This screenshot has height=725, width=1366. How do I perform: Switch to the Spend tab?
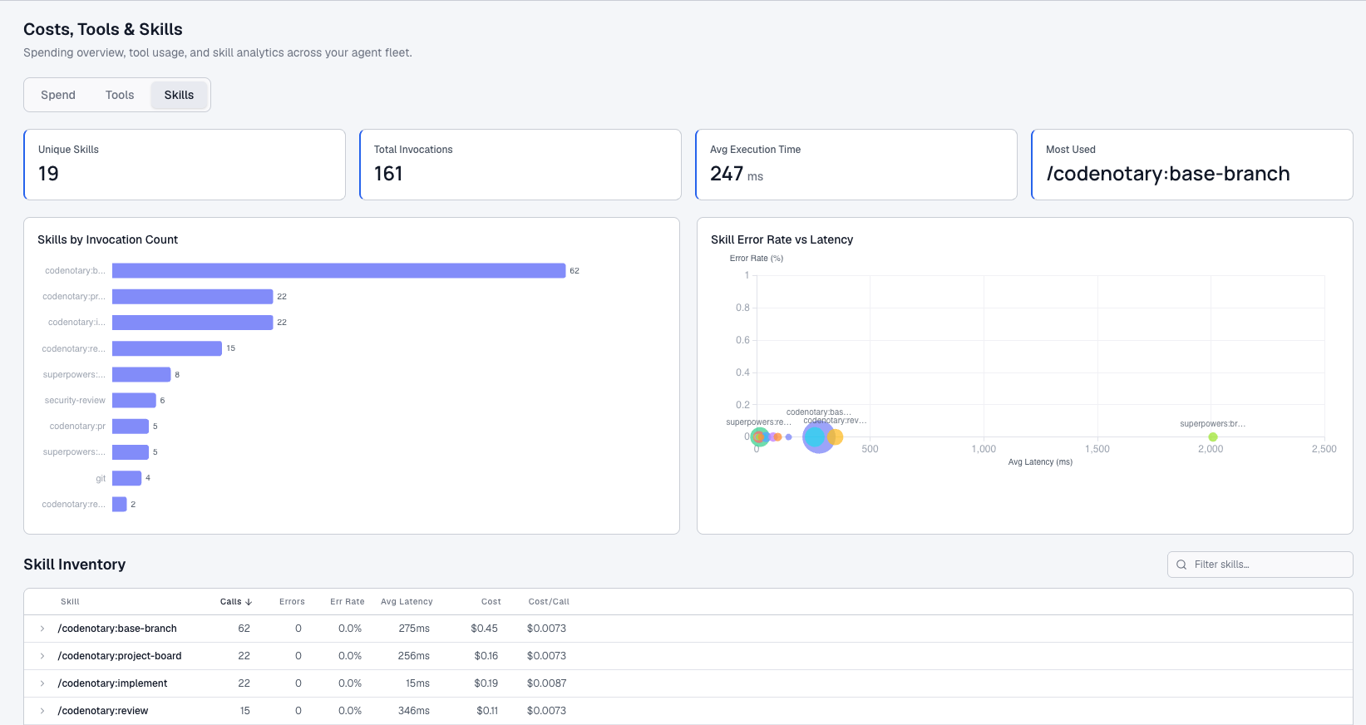(58, 95)
